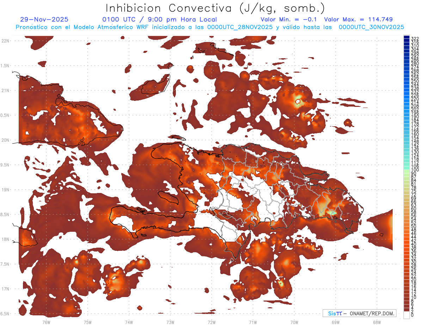The height and width of the screenshot is (327, 423).
Task: Click the latitude axis label "21N"
Action: [x=6, y=91]
